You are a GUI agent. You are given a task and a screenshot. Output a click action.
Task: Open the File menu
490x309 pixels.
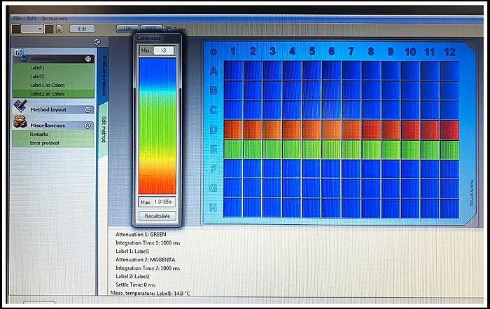tap(17, 18)
